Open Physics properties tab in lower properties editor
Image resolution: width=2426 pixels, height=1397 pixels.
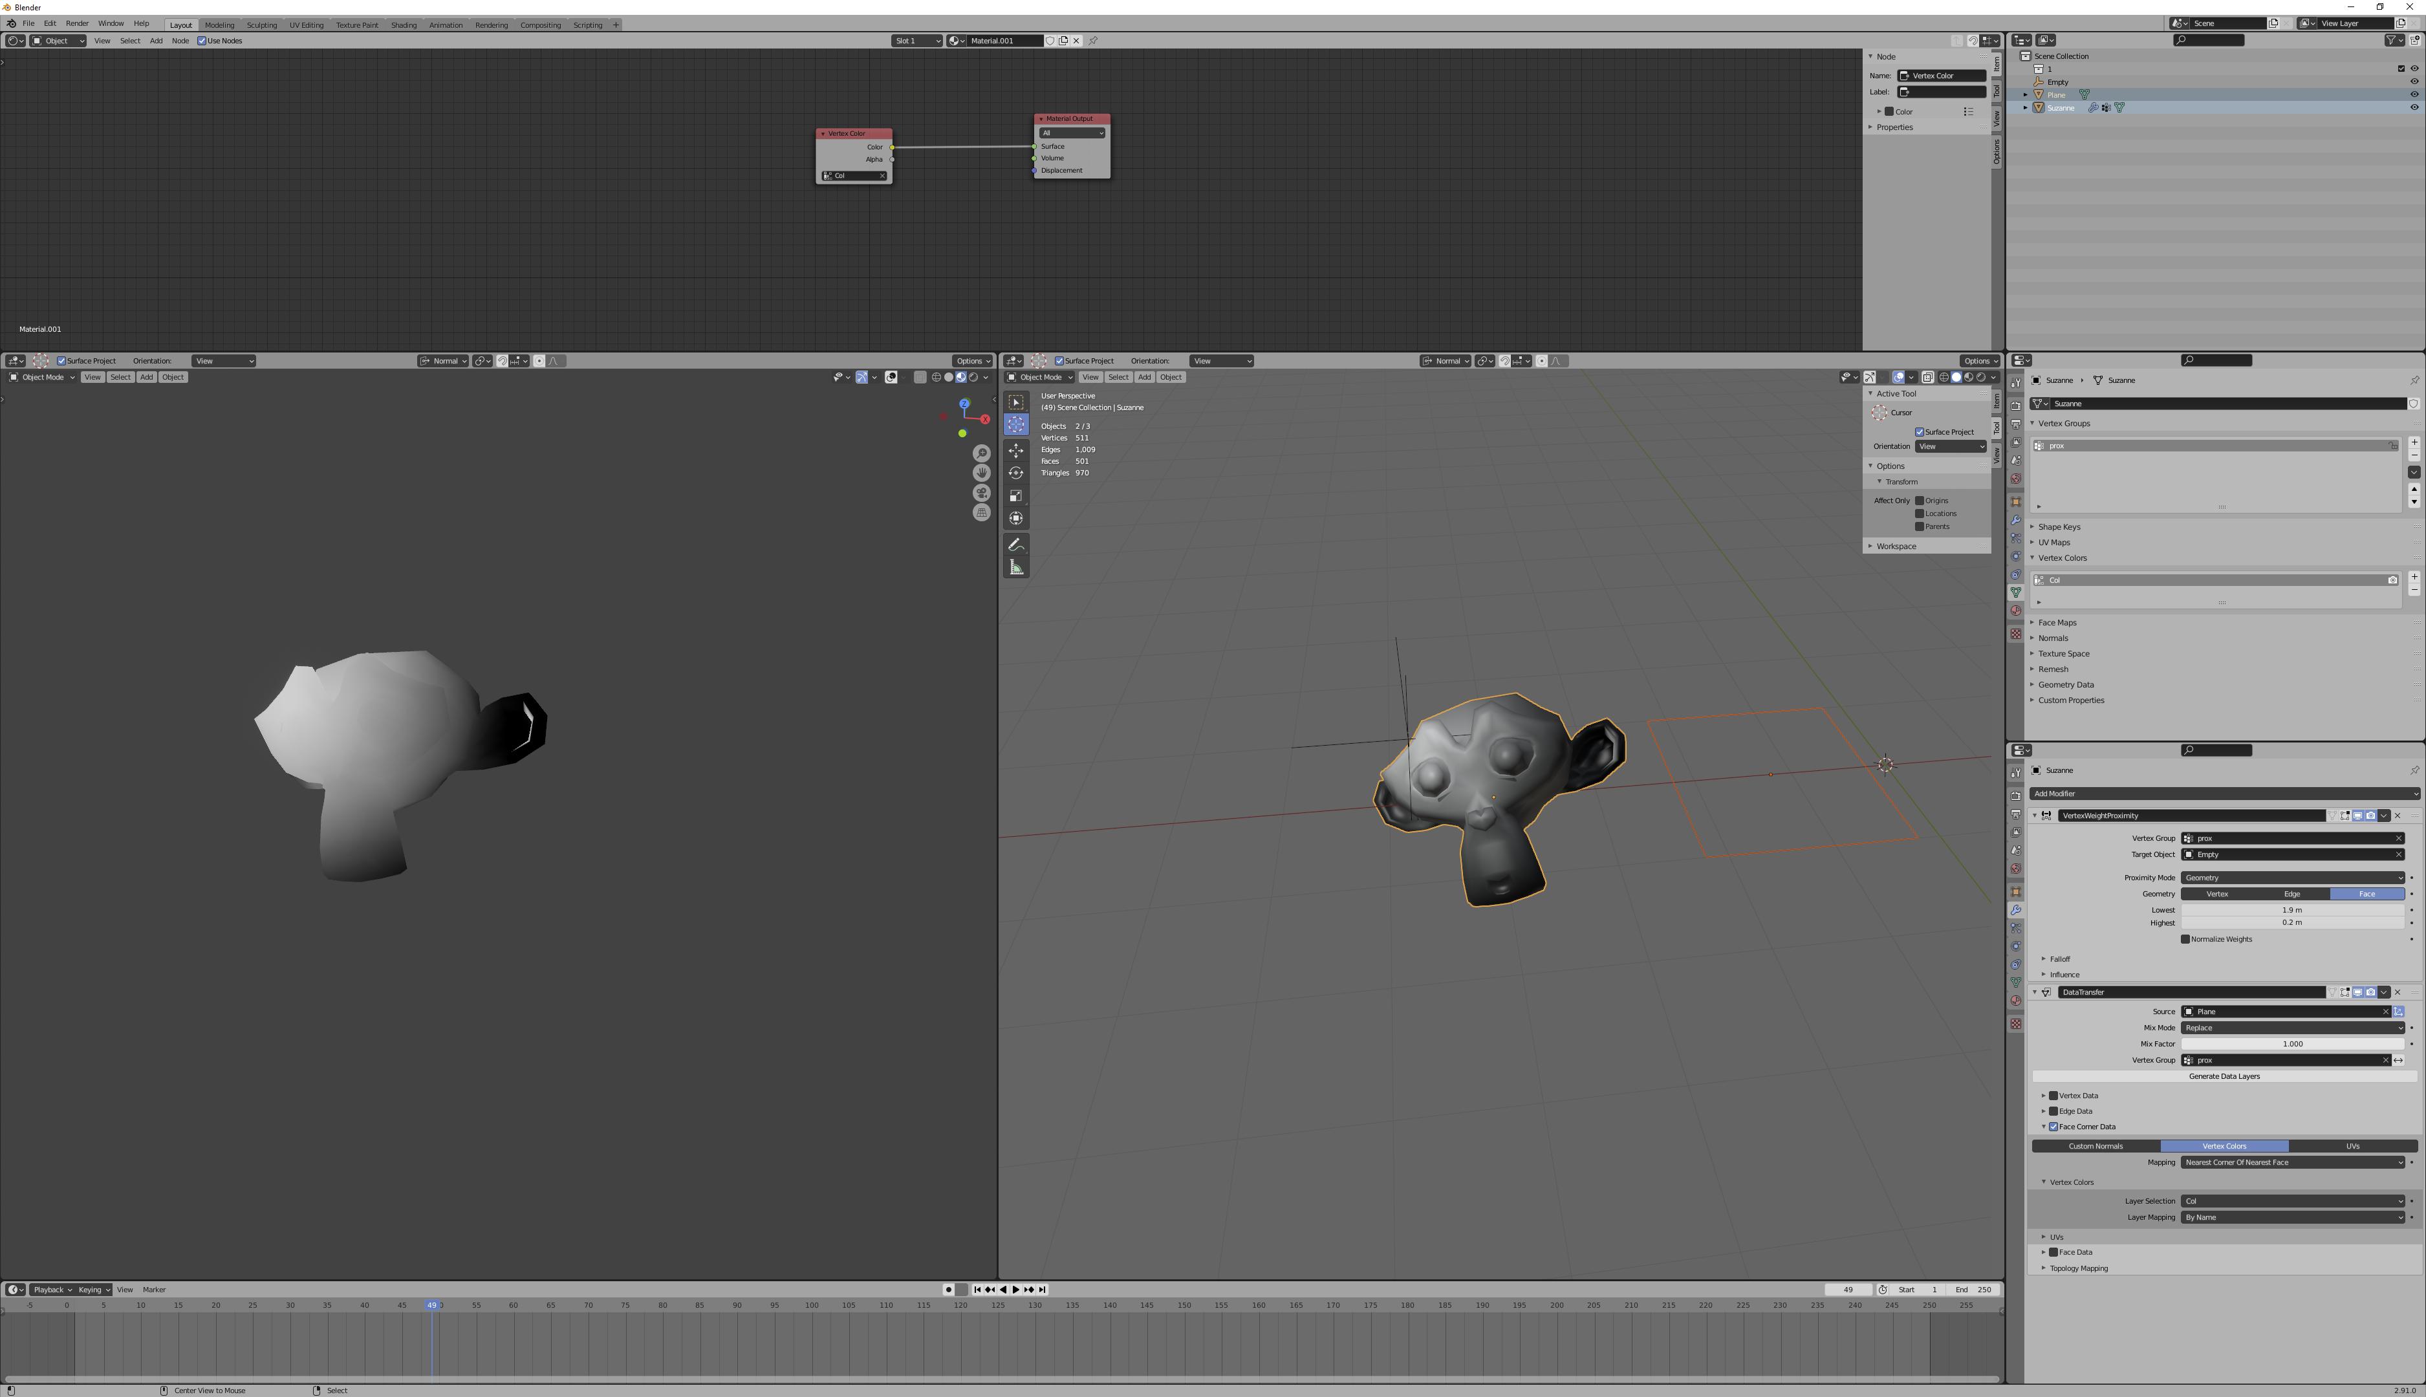(x=2015, y=947)
